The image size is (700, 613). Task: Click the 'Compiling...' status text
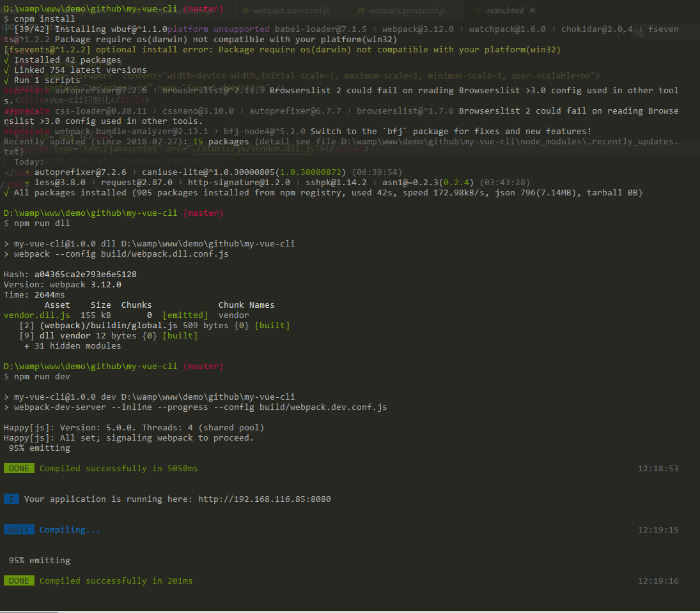tap(70, 529)
